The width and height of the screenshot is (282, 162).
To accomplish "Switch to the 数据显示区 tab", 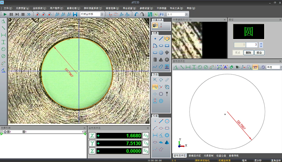I will pos(195,155).
